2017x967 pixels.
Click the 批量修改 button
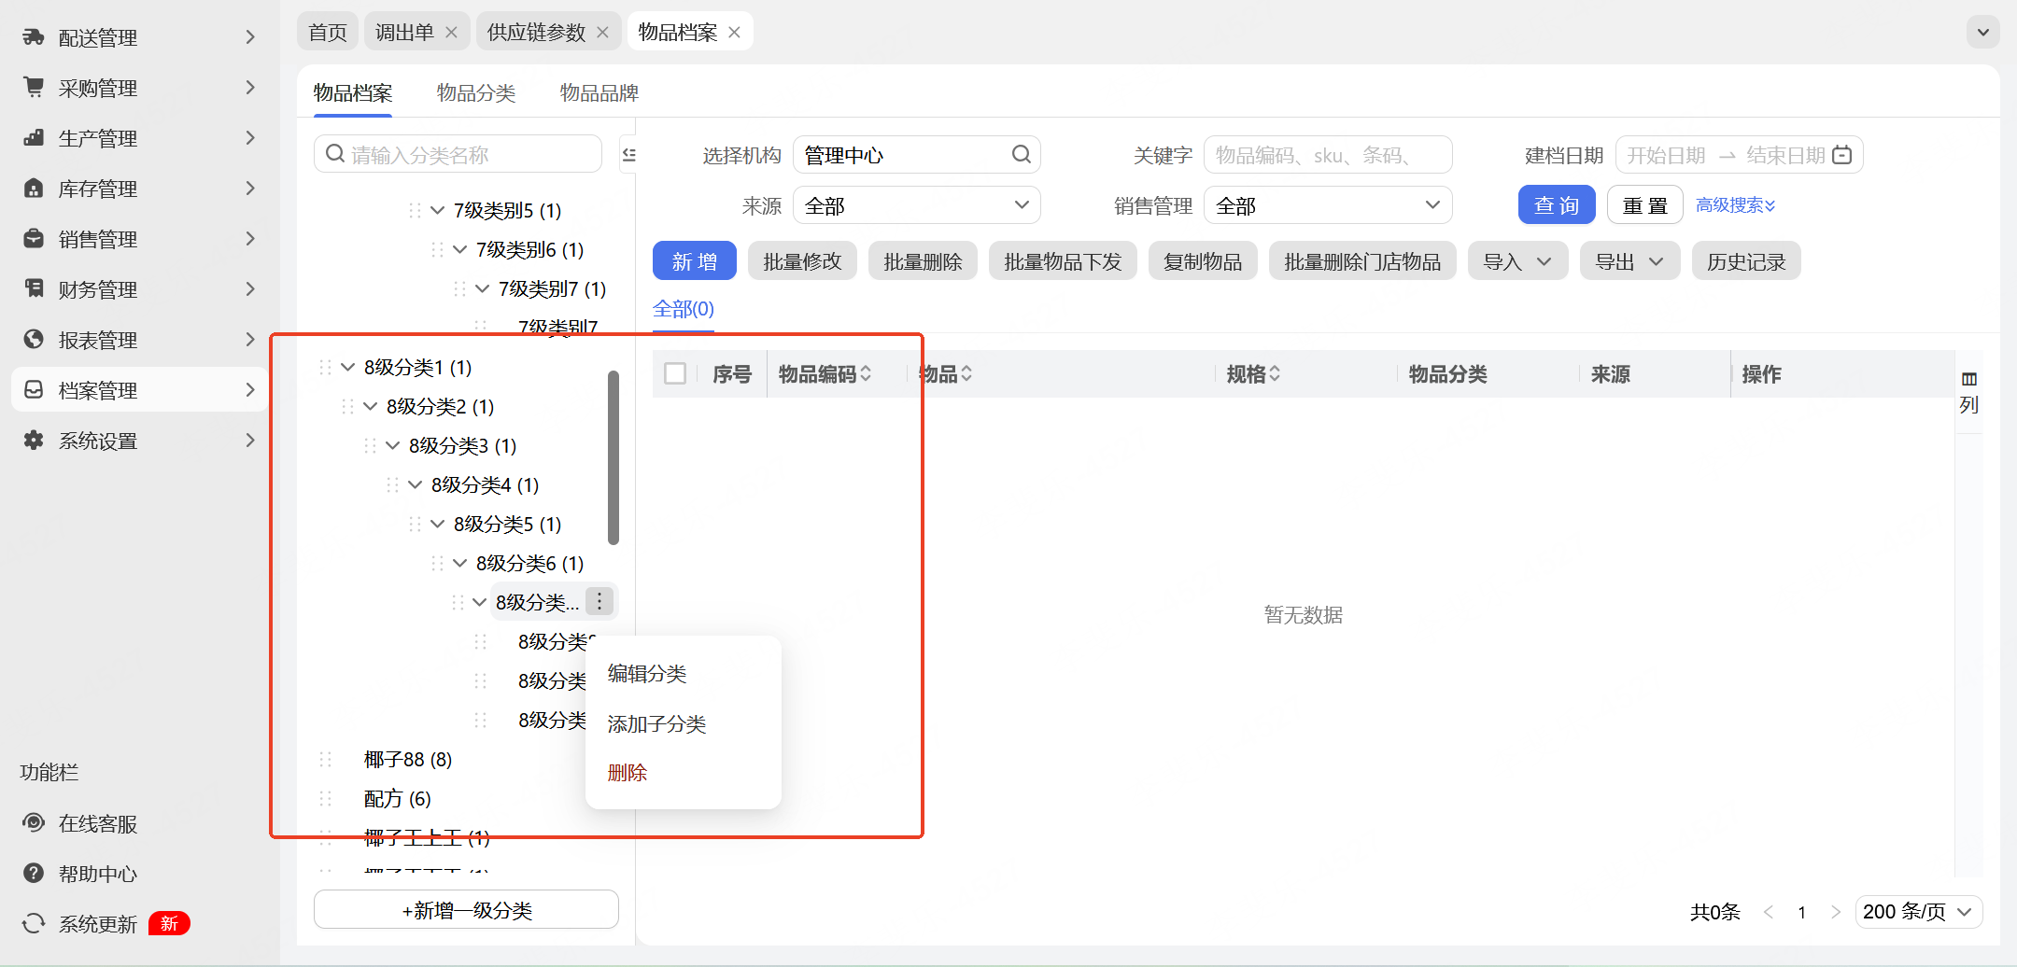tap(802, 261)
